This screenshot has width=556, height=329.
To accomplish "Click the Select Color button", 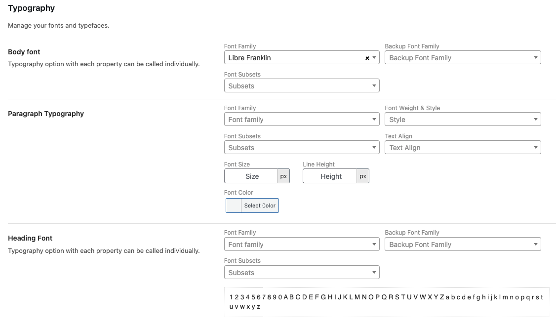I will 260,206.
